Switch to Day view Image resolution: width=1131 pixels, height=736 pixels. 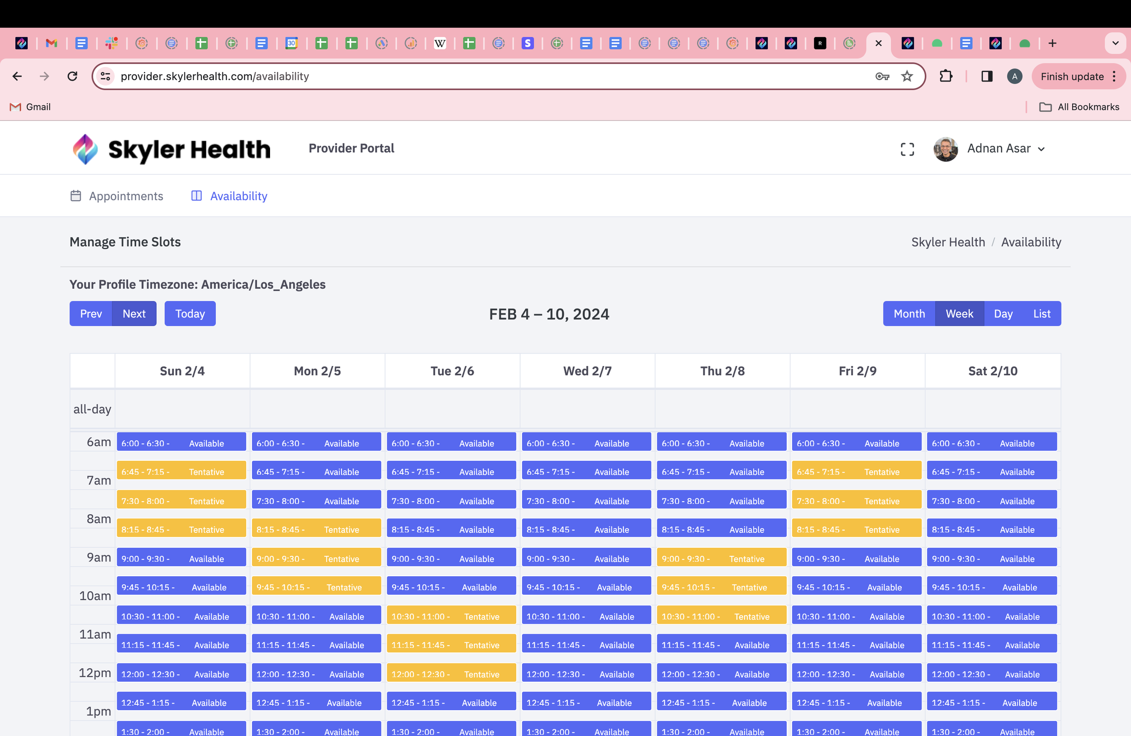coord(1003,313)
